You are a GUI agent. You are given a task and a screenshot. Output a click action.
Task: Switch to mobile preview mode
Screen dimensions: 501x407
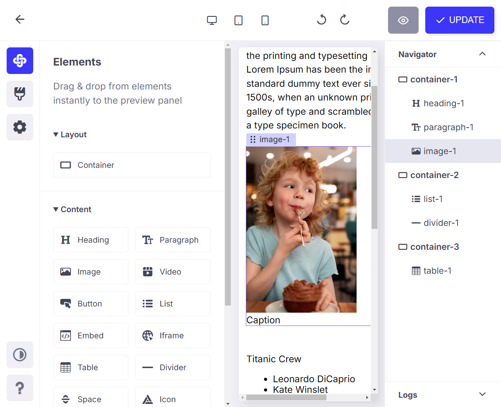(x=265, y=20)
